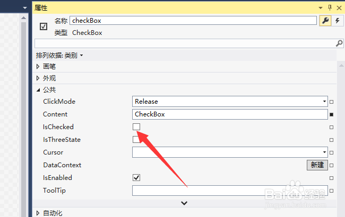Switch to the wrench Properties view
345x217 pixels.
325,21
